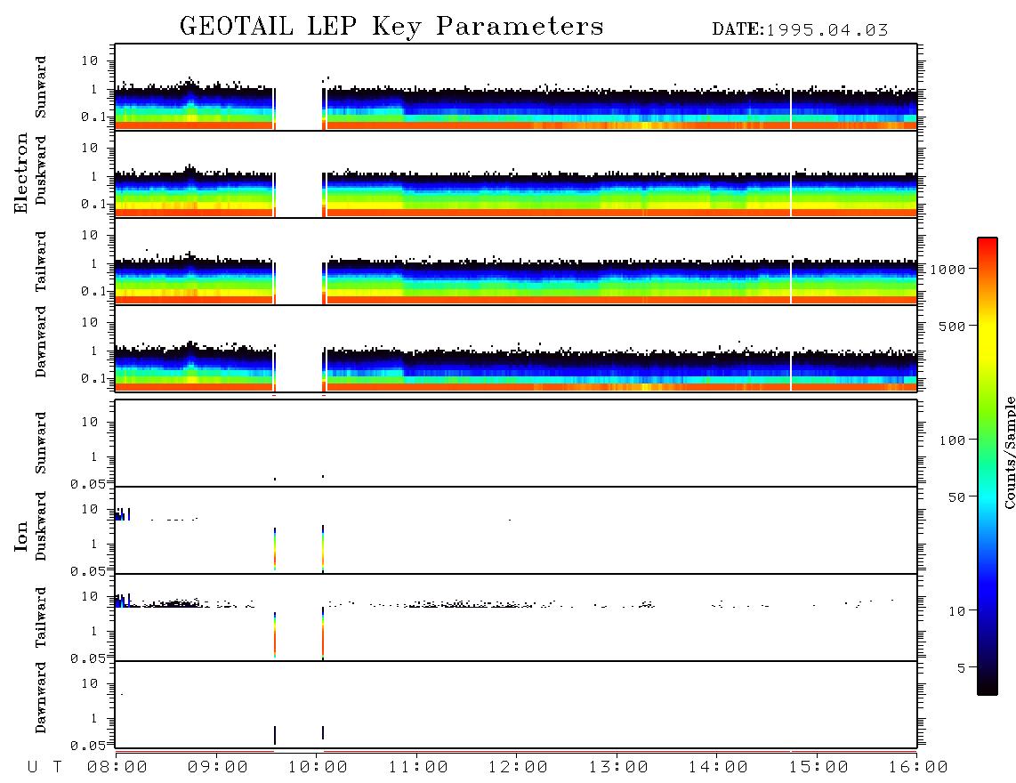Select the Electron "Tailward" axis label
1016x783 pixels.
click(x=41, y=262)
